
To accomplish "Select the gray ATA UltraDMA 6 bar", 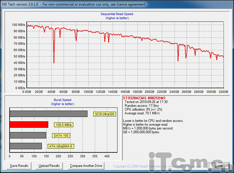I will 26,146.
